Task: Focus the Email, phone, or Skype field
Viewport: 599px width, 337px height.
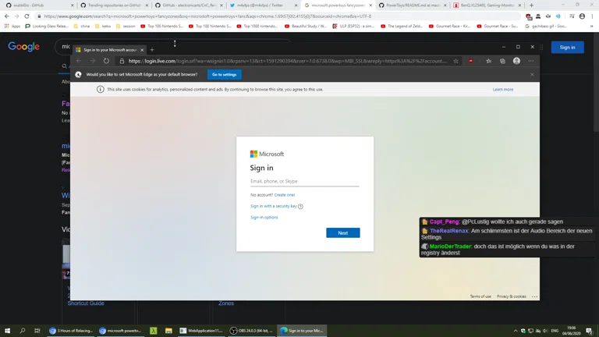Action: [x=304, y=181]
